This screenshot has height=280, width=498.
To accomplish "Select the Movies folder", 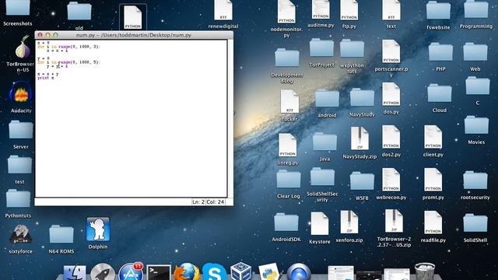I will pyautogui.click(x=476, y=124).
